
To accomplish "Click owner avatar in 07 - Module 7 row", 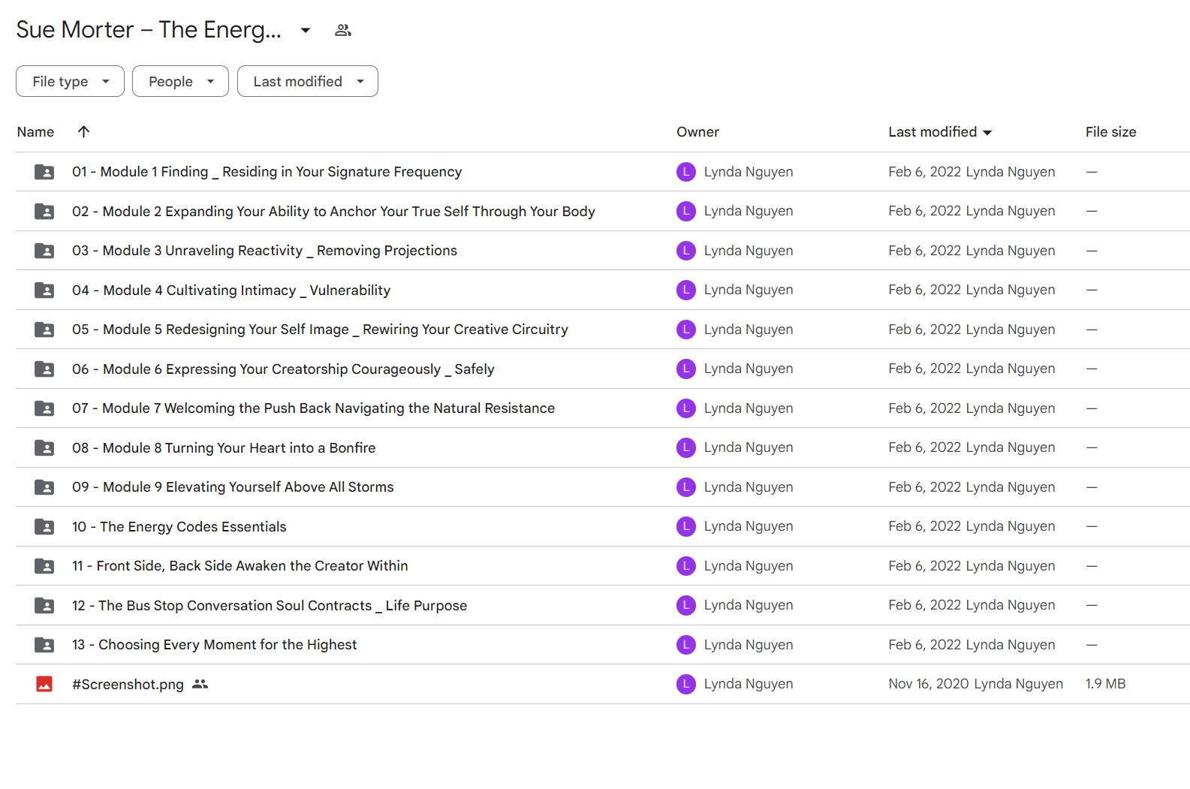I will [x=686, y=408].
